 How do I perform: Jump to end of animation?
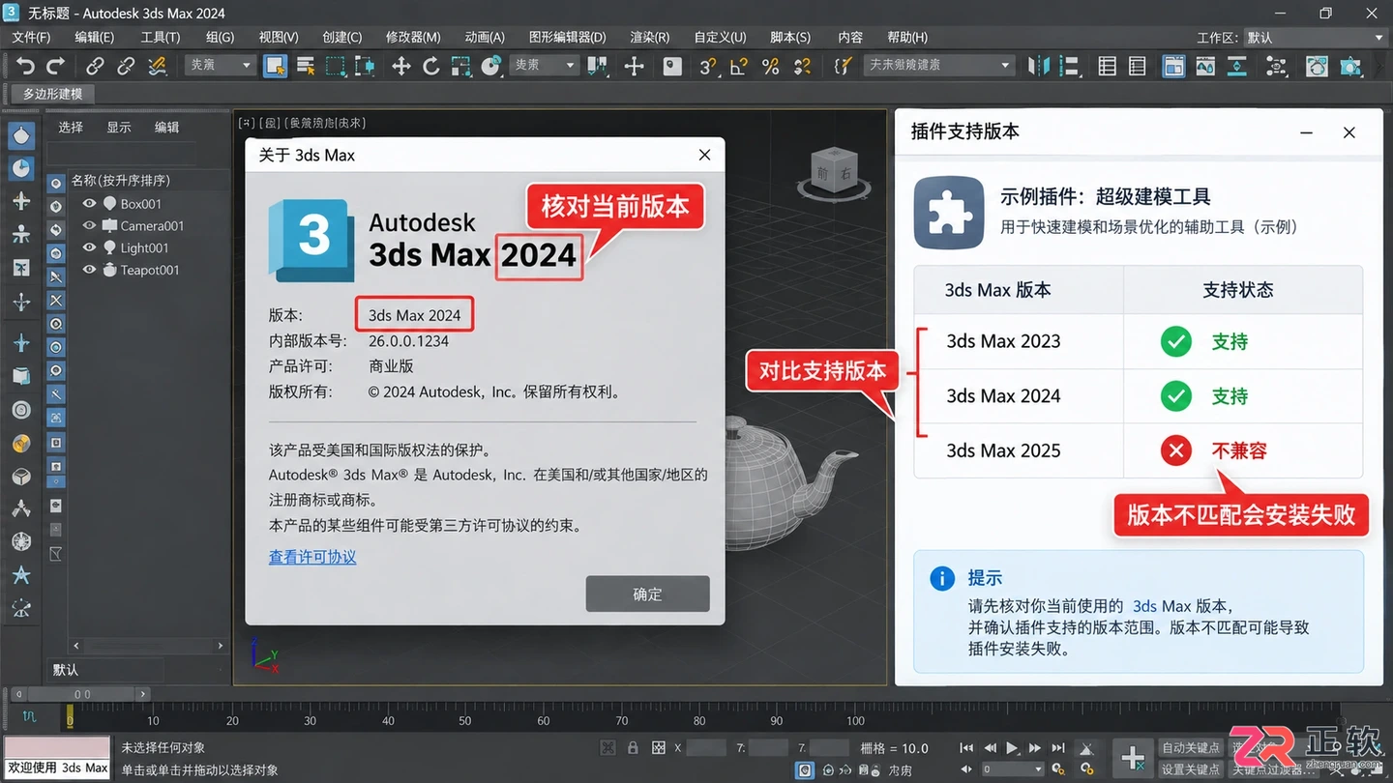[x=1058, y=748]
